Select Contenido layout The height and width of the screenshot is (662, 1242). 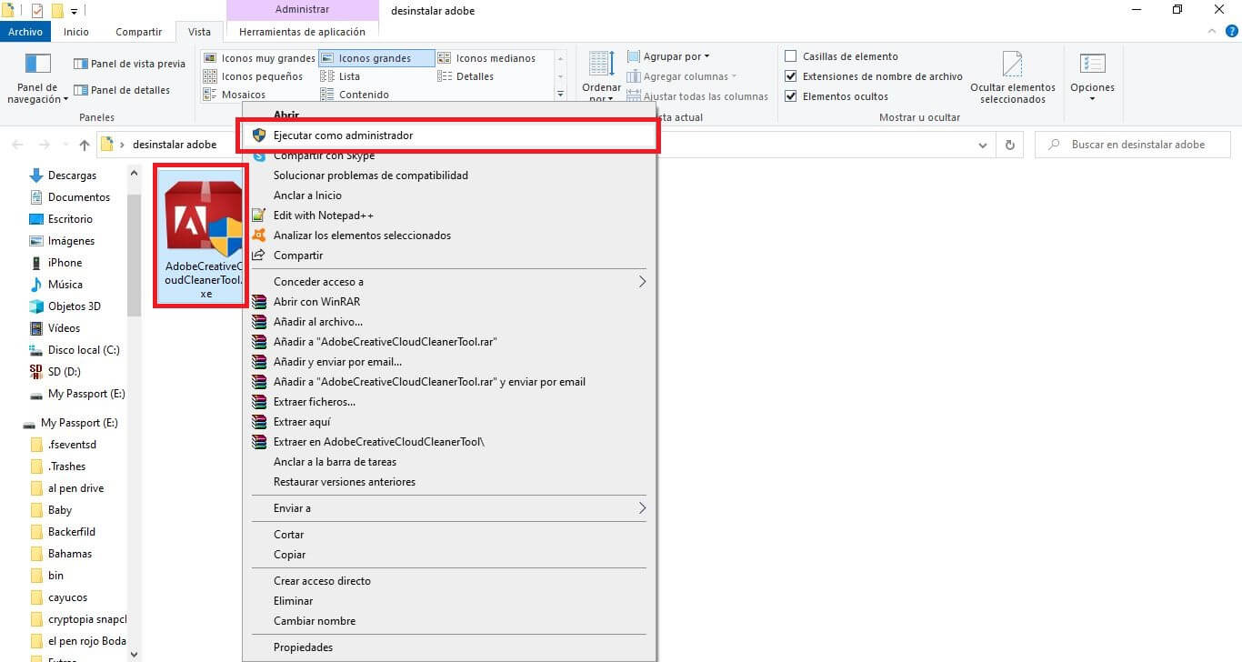coord(355,95)
